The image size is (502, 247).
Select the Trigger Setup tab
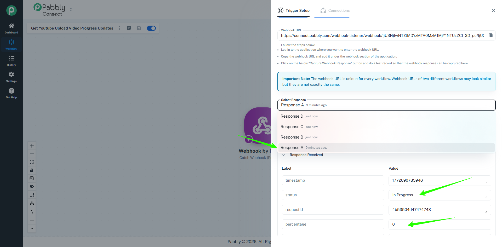294,10
